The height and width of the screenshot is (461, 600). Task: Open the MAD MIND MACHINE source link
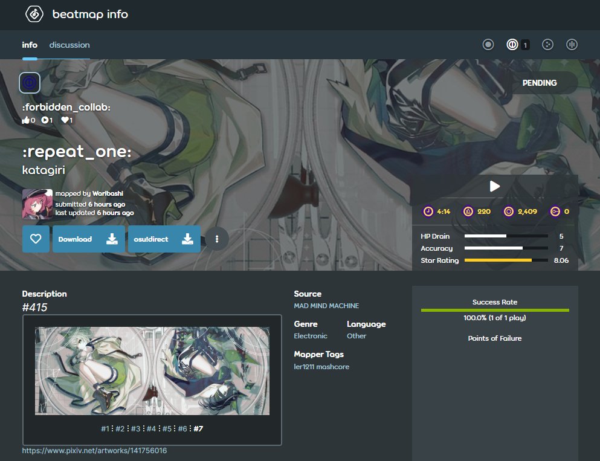click(x=326, y=306)
